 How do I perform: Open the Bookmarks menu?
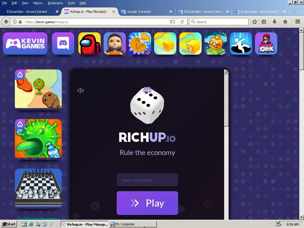point(55,3)
